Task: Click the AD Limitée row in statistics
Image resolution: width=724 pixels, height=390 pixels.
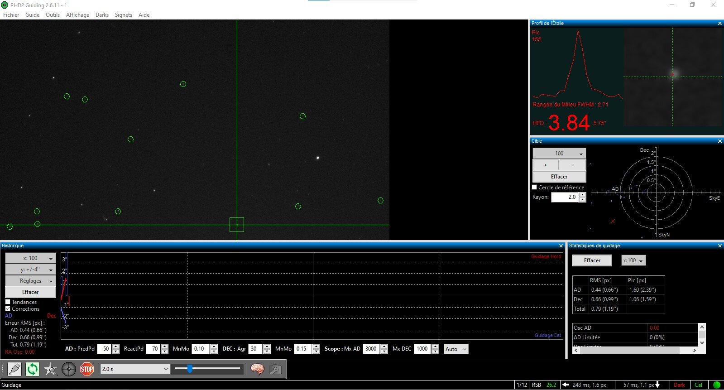Action: click(x=636, y=337)
